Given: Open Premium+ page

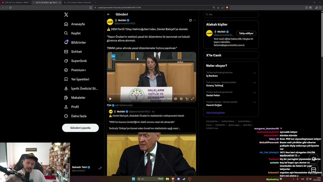Looking at the screenshot, I should click(75, 70).
